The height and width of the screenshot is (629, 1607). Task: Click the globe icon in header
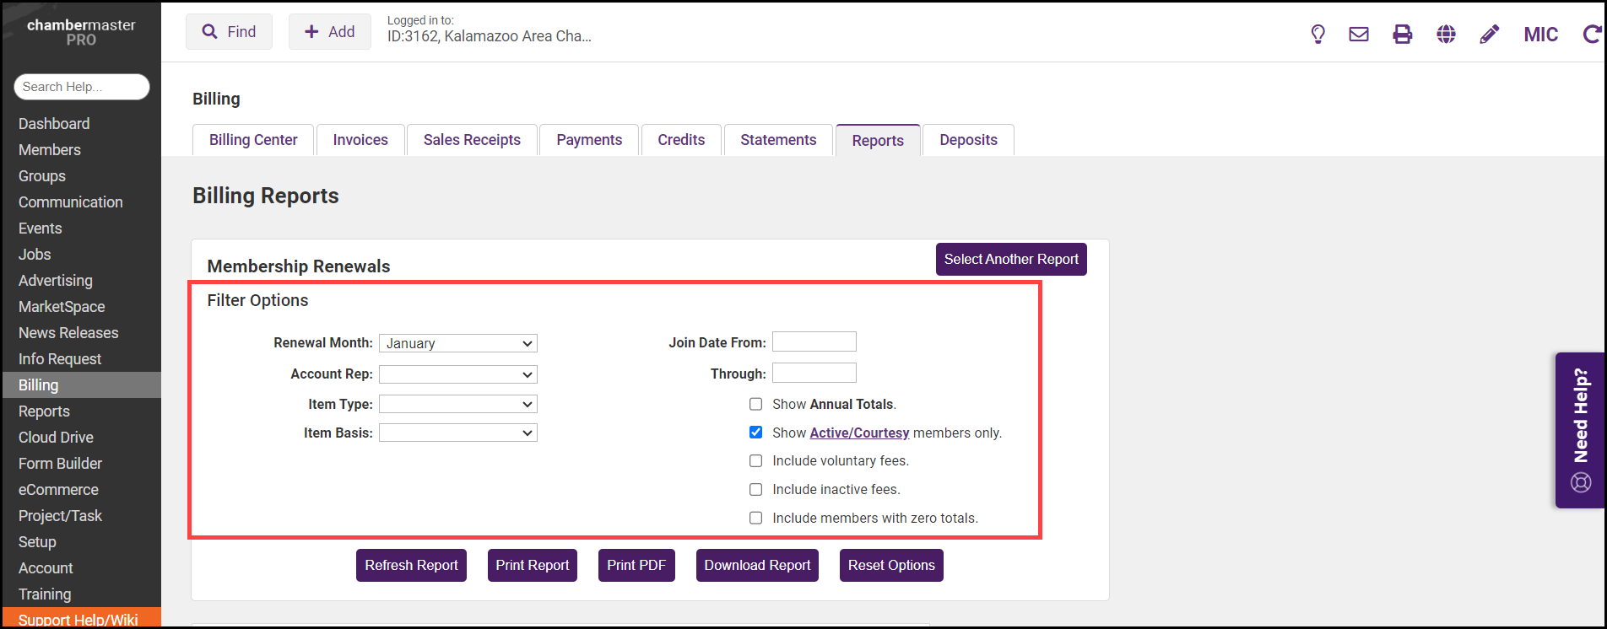1446,34
